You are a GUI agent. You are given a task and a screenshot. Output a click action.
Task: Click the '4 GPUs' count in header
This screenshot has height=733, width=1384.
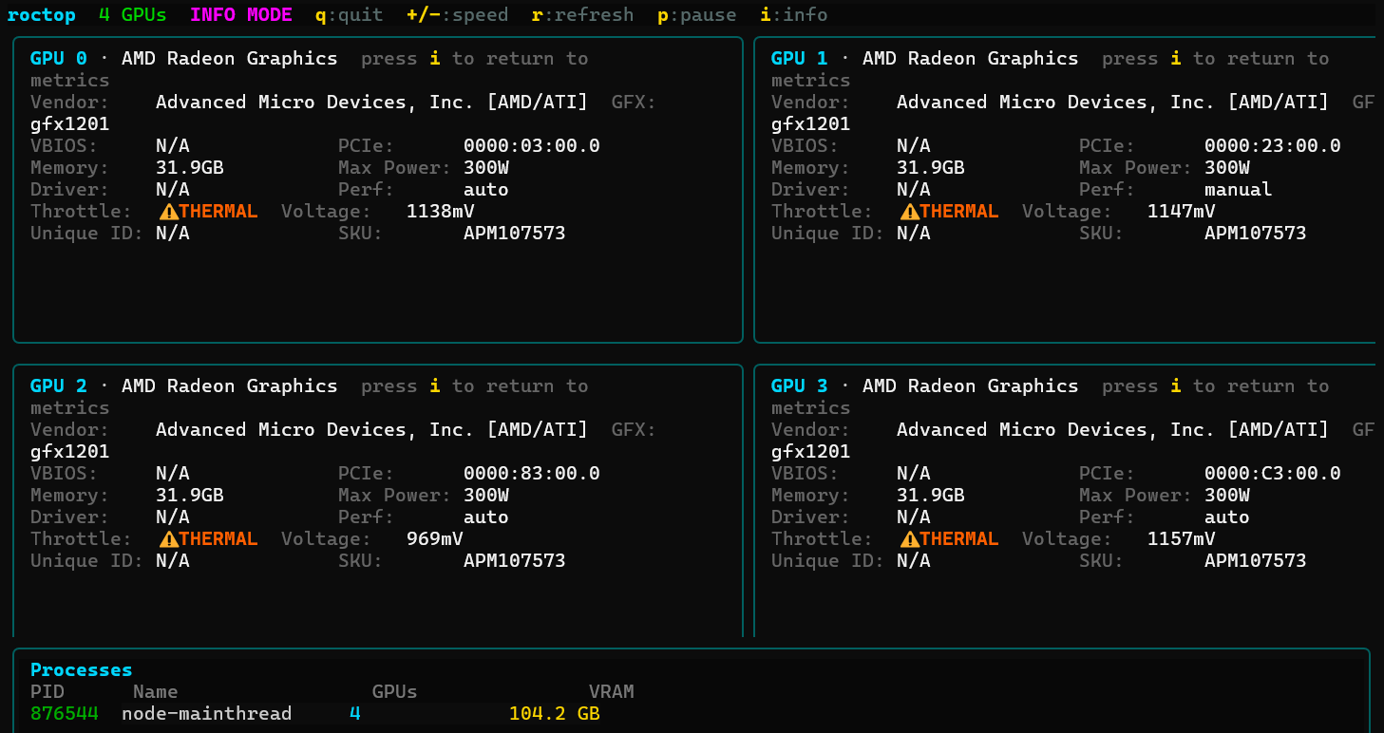(132, 15)
